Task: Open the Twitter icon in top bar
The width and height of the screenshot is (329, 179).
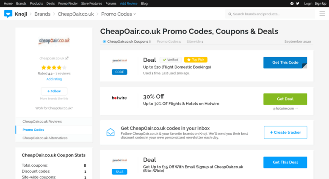Action: click(298, 3)
